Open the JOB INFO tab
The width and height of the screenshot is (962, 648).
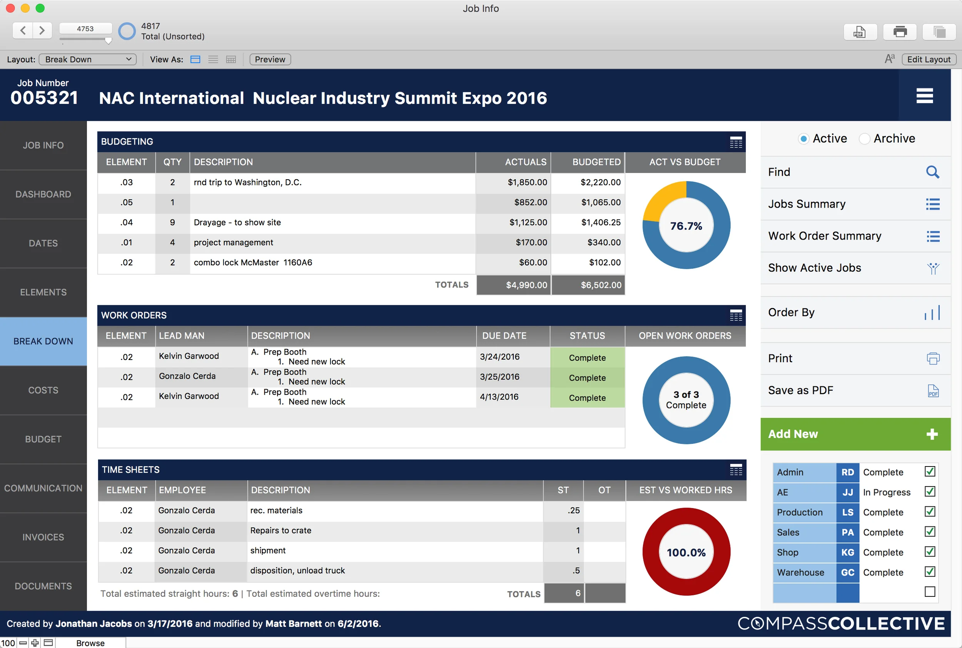(43, 145)
